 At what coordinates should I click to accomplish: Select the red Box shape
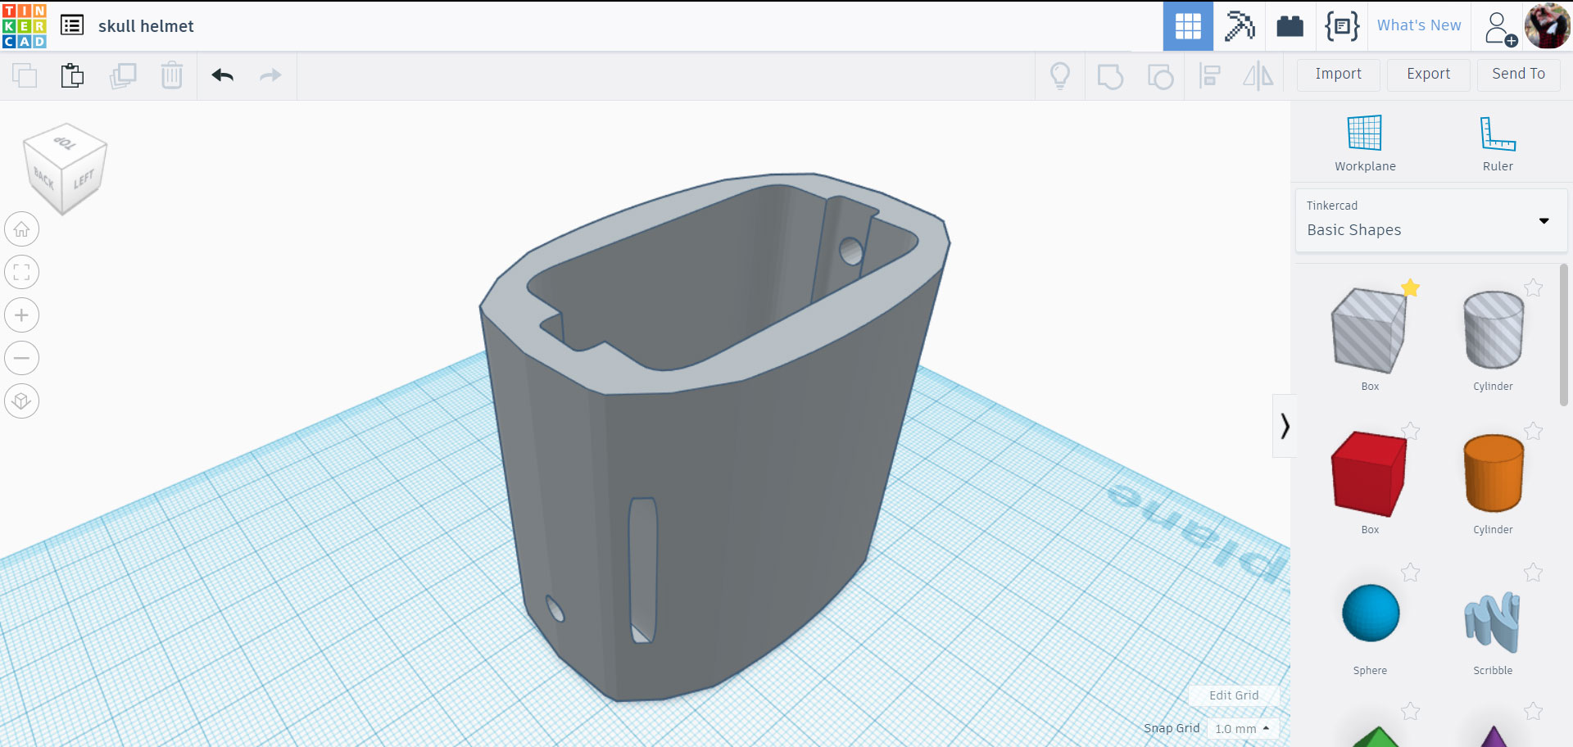1368,474
